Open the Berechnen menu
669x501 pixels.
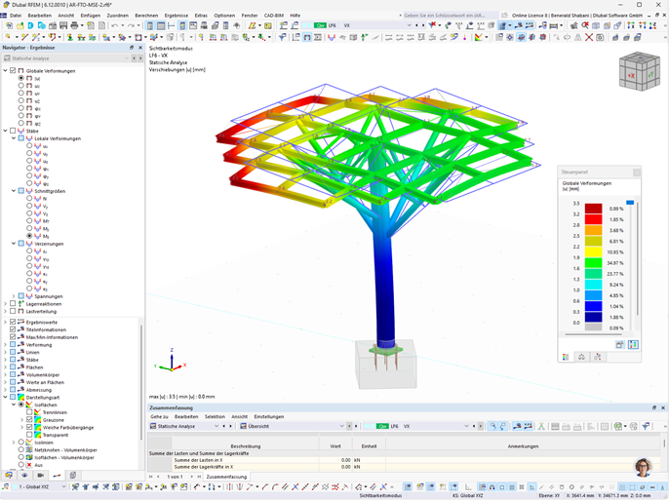pyautogui.click(x=146, y=16)
